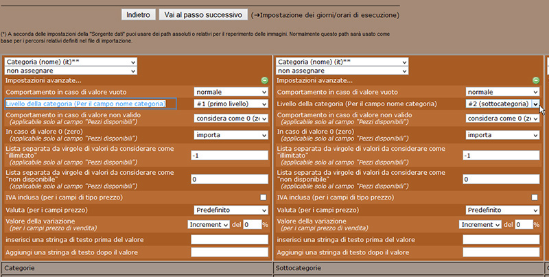Click 'illimitato' values field with -1 in Sottocategorie column
Image resolution: width=549 pixels, height=277 pixels.
[501, 155]
